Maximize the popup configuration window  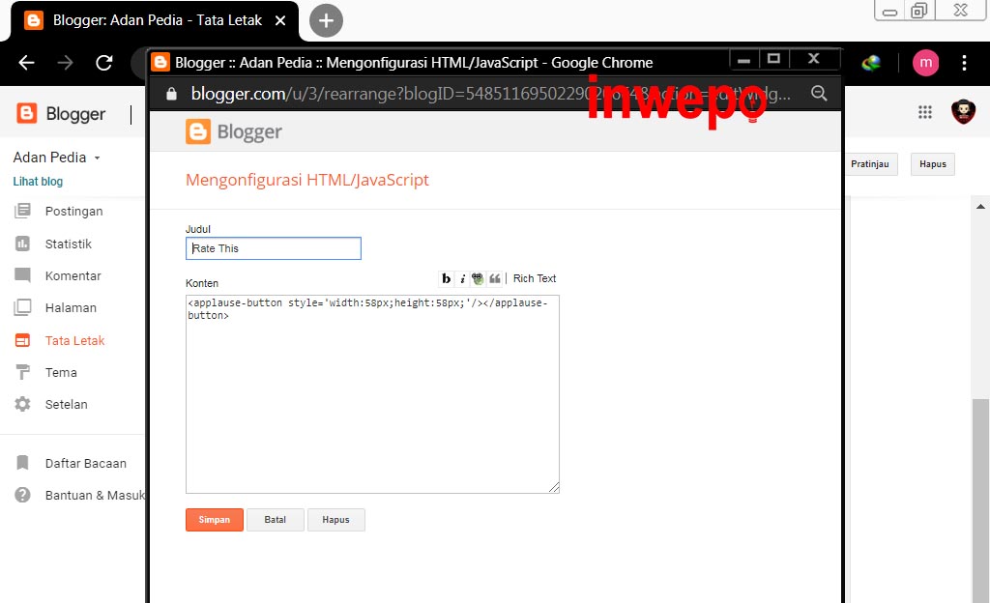(773, 59)
